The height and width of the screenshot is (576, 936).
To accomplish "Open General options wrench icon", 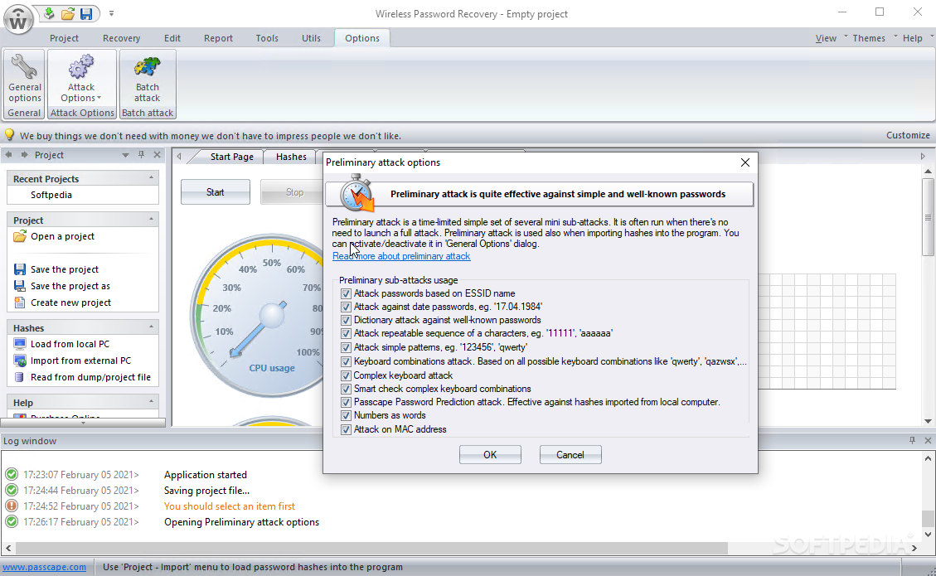I will (25, 66).
